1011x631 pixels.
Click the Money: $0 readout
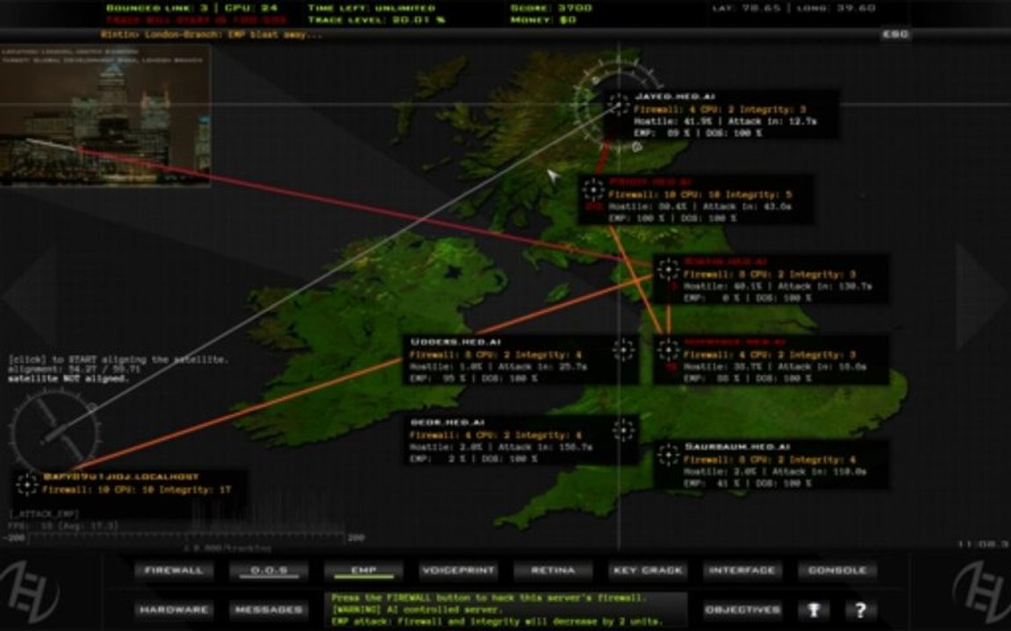pyautogui.click(x=543, y=20)
